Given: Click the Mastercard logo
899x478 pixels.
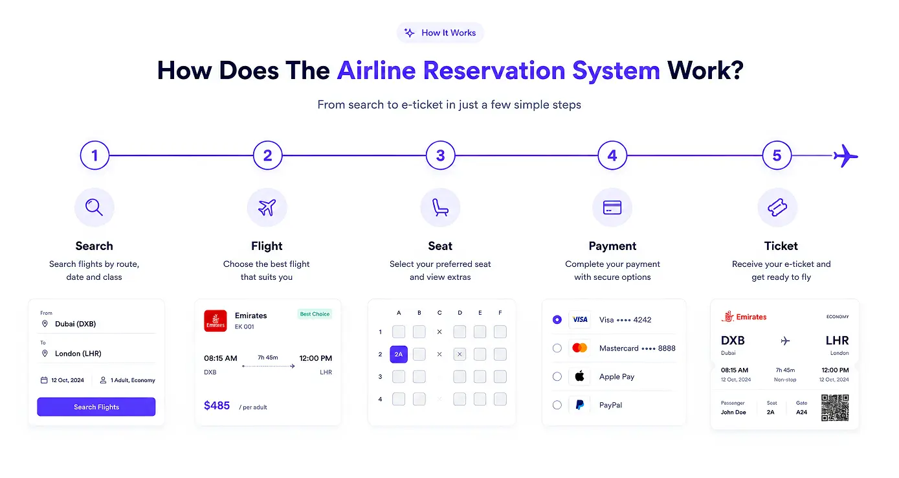Looking at the screenshot, I should tap(580, 348).
